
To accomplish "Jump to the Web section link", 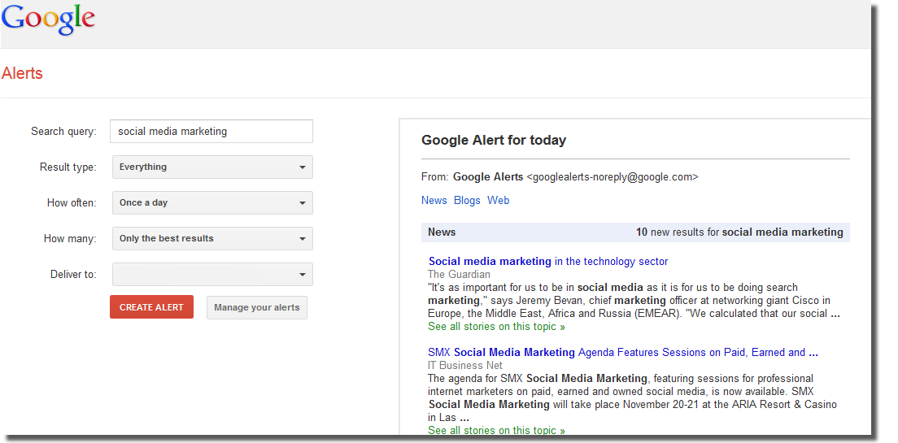I will tap(498, 200).
